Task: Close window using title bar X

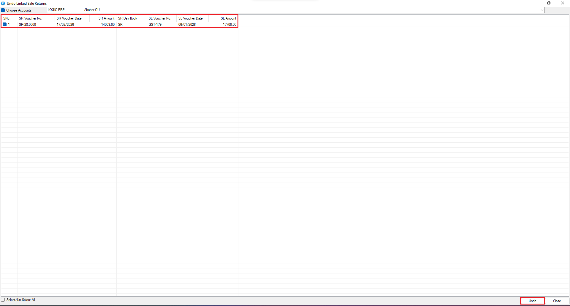Action: tap(562, 3)
